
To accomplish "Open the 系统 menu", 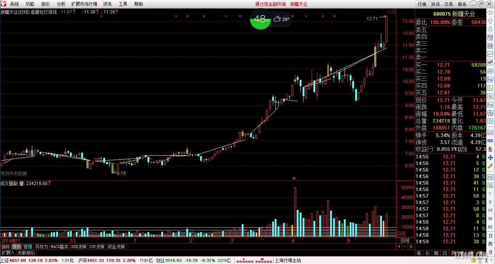I will 14,4.
